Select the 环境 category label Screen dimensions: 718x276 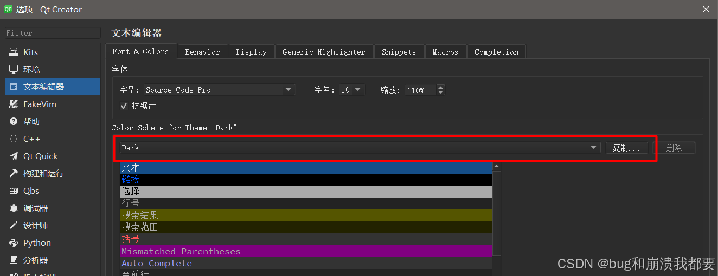pos(31,69)
